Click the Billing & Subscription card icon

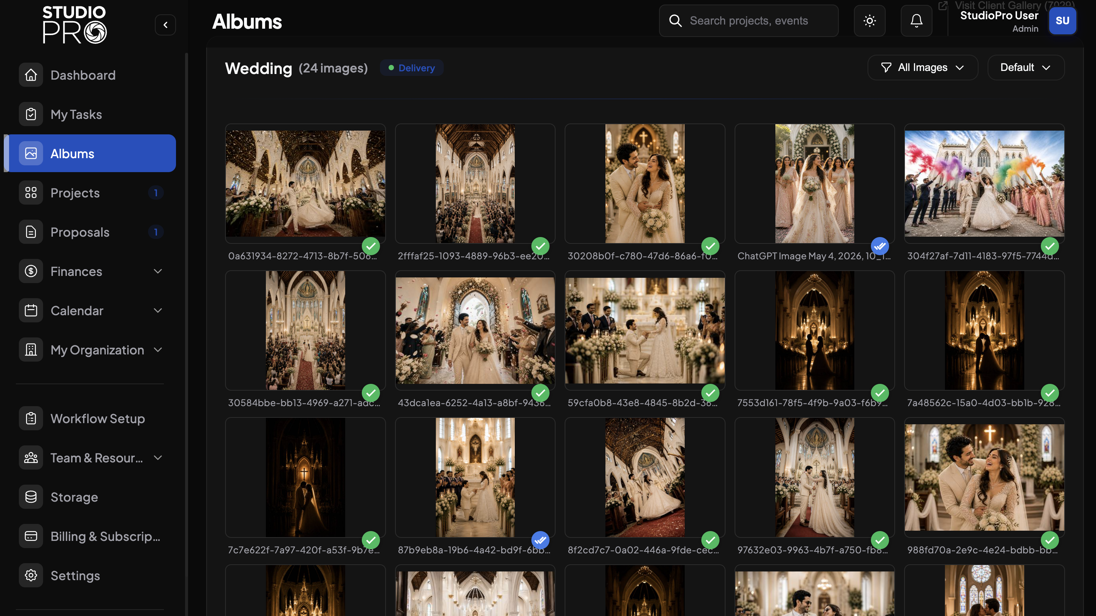31,536
